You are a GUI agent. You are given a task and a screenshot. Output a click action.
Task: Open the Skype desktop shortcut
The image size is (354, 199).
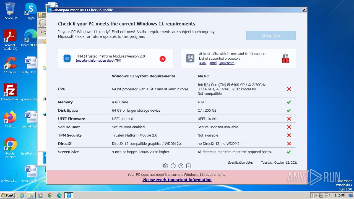(30, 11)
